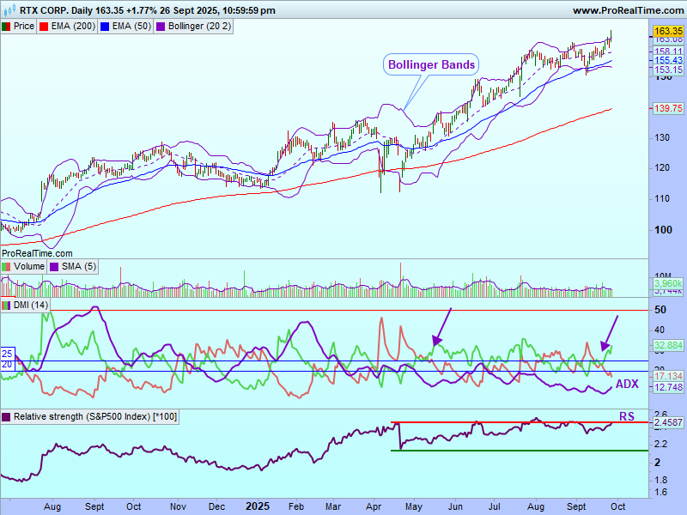Click the yellow 163.35 current price label
Screen dimensions: 687x515
tap(667, 30)
